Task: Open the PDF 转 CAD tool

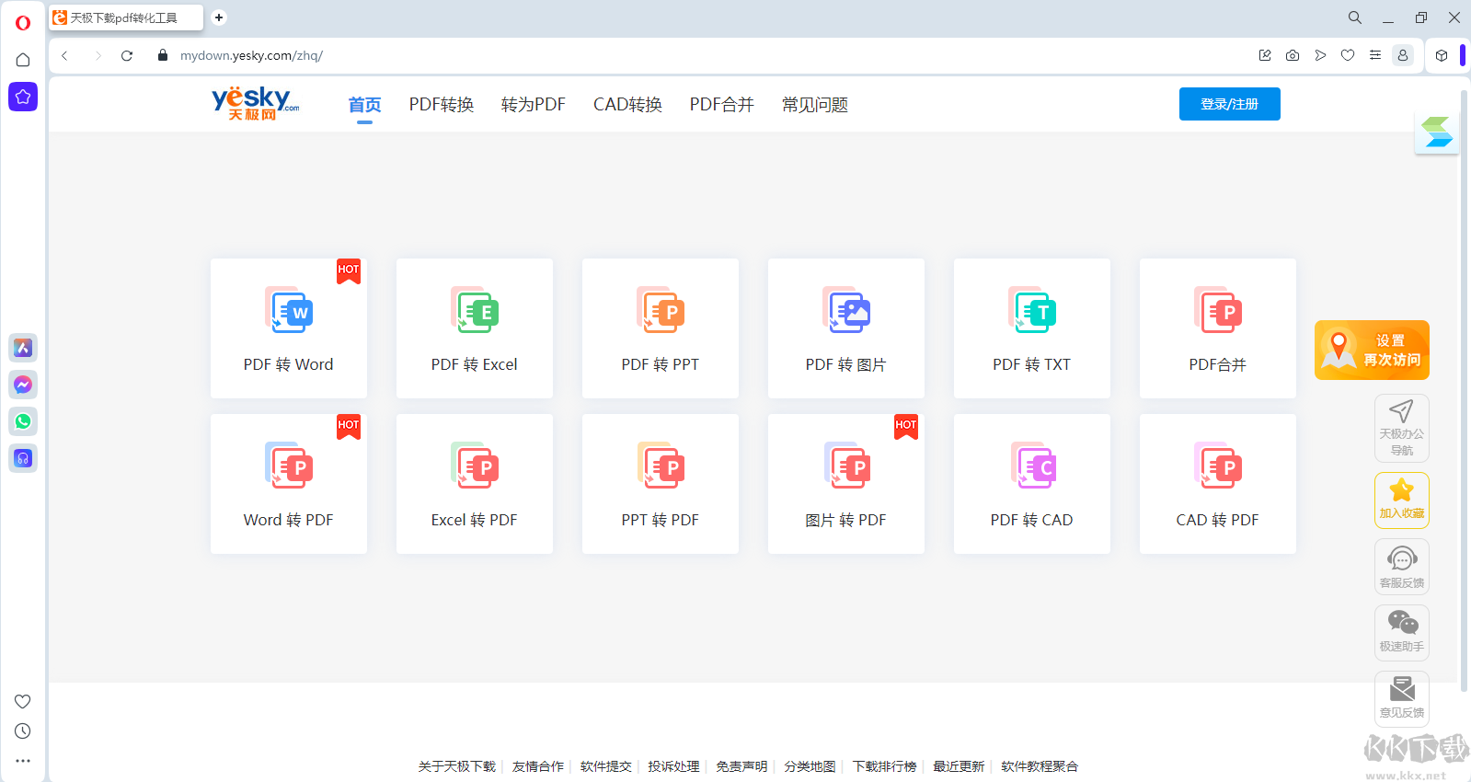Action: click(x=1031, y=484)
